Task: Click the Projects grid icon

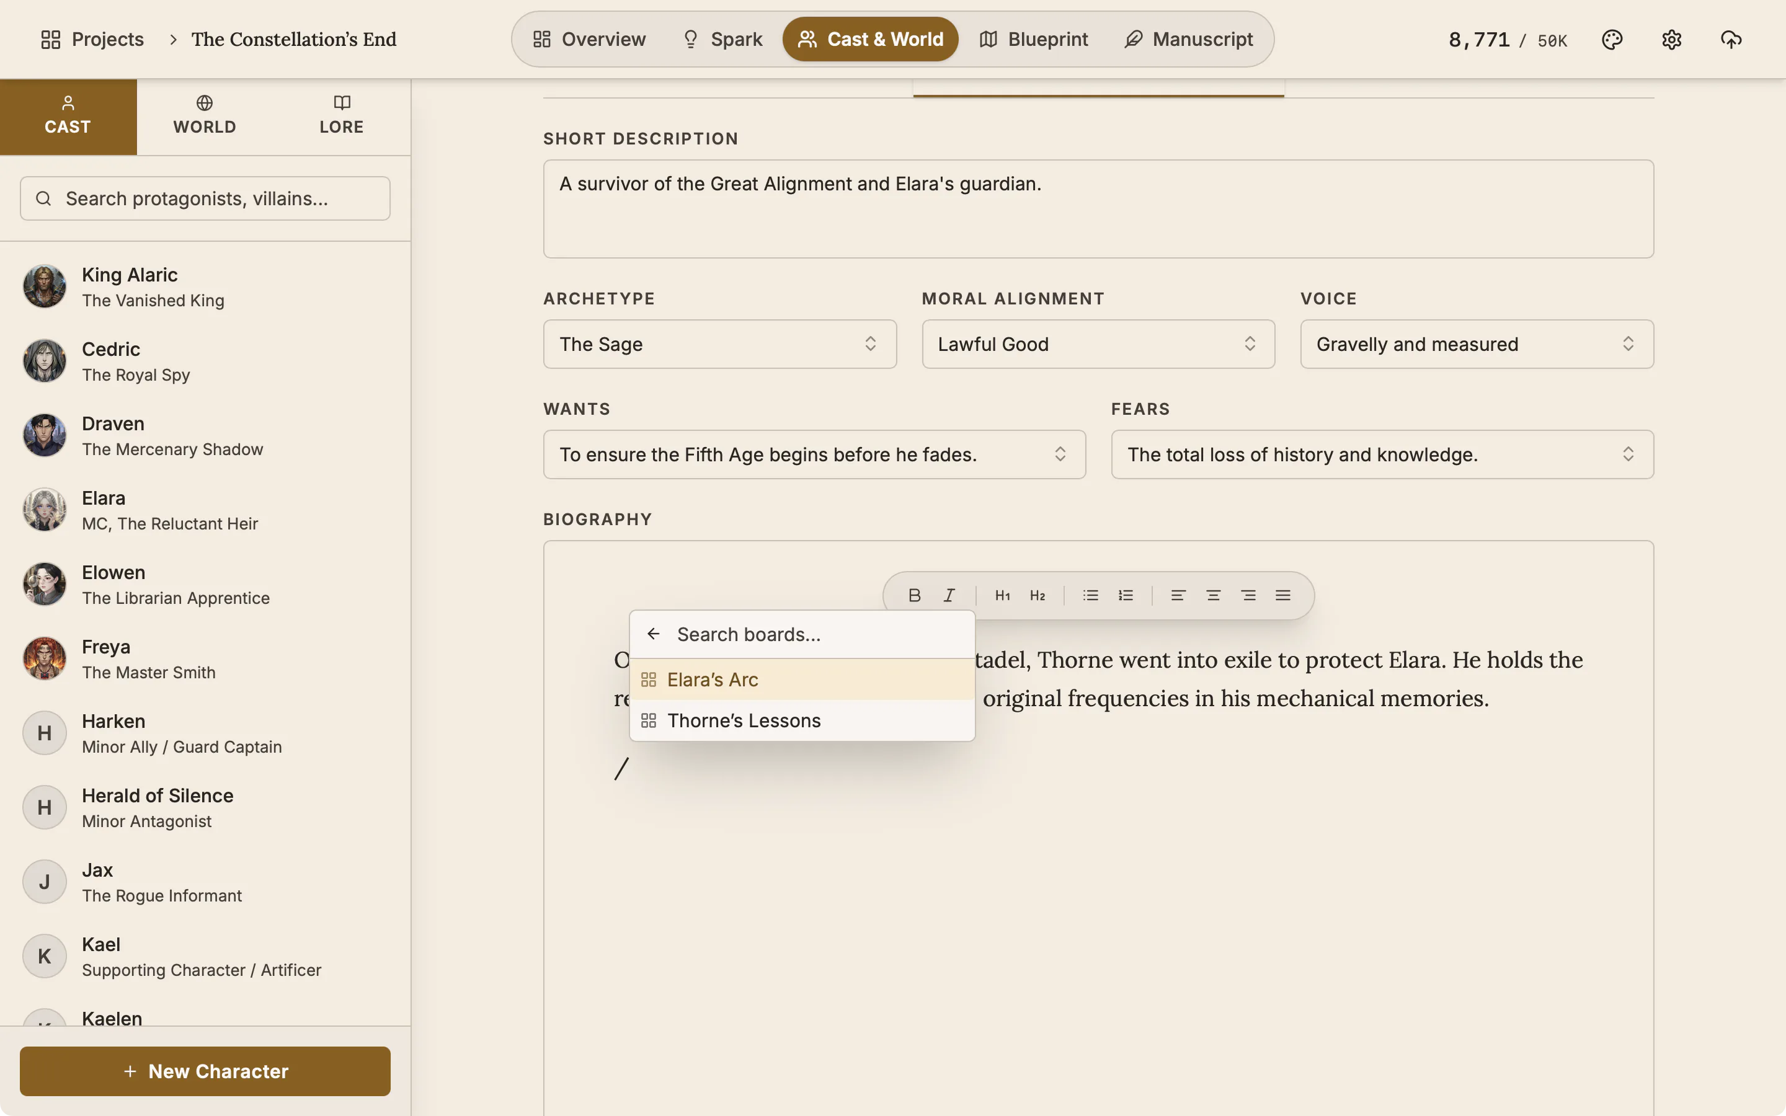Action: (x=50, y=39)
